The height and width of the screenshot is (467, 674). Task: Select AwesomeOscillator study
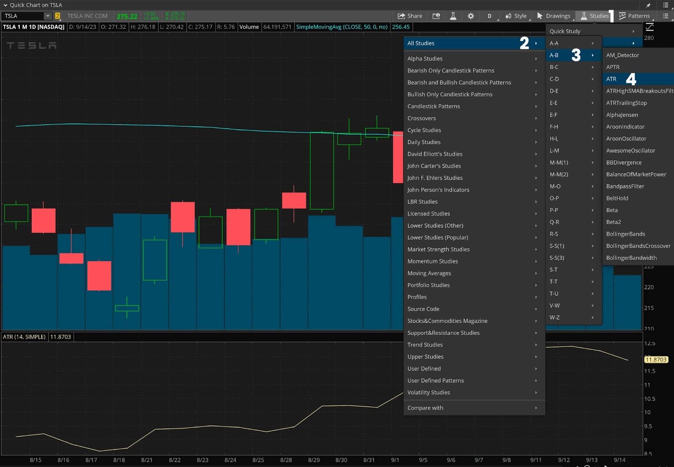(639, 150)
